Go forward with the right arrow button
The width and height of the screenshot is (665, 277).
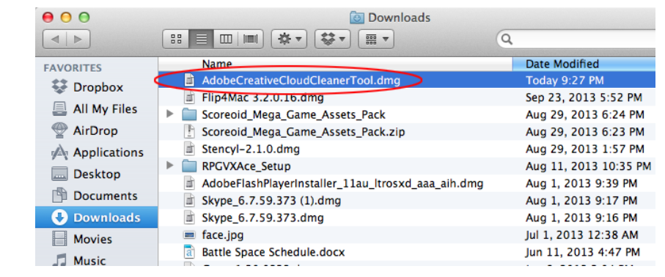click(x=78, y=40)
